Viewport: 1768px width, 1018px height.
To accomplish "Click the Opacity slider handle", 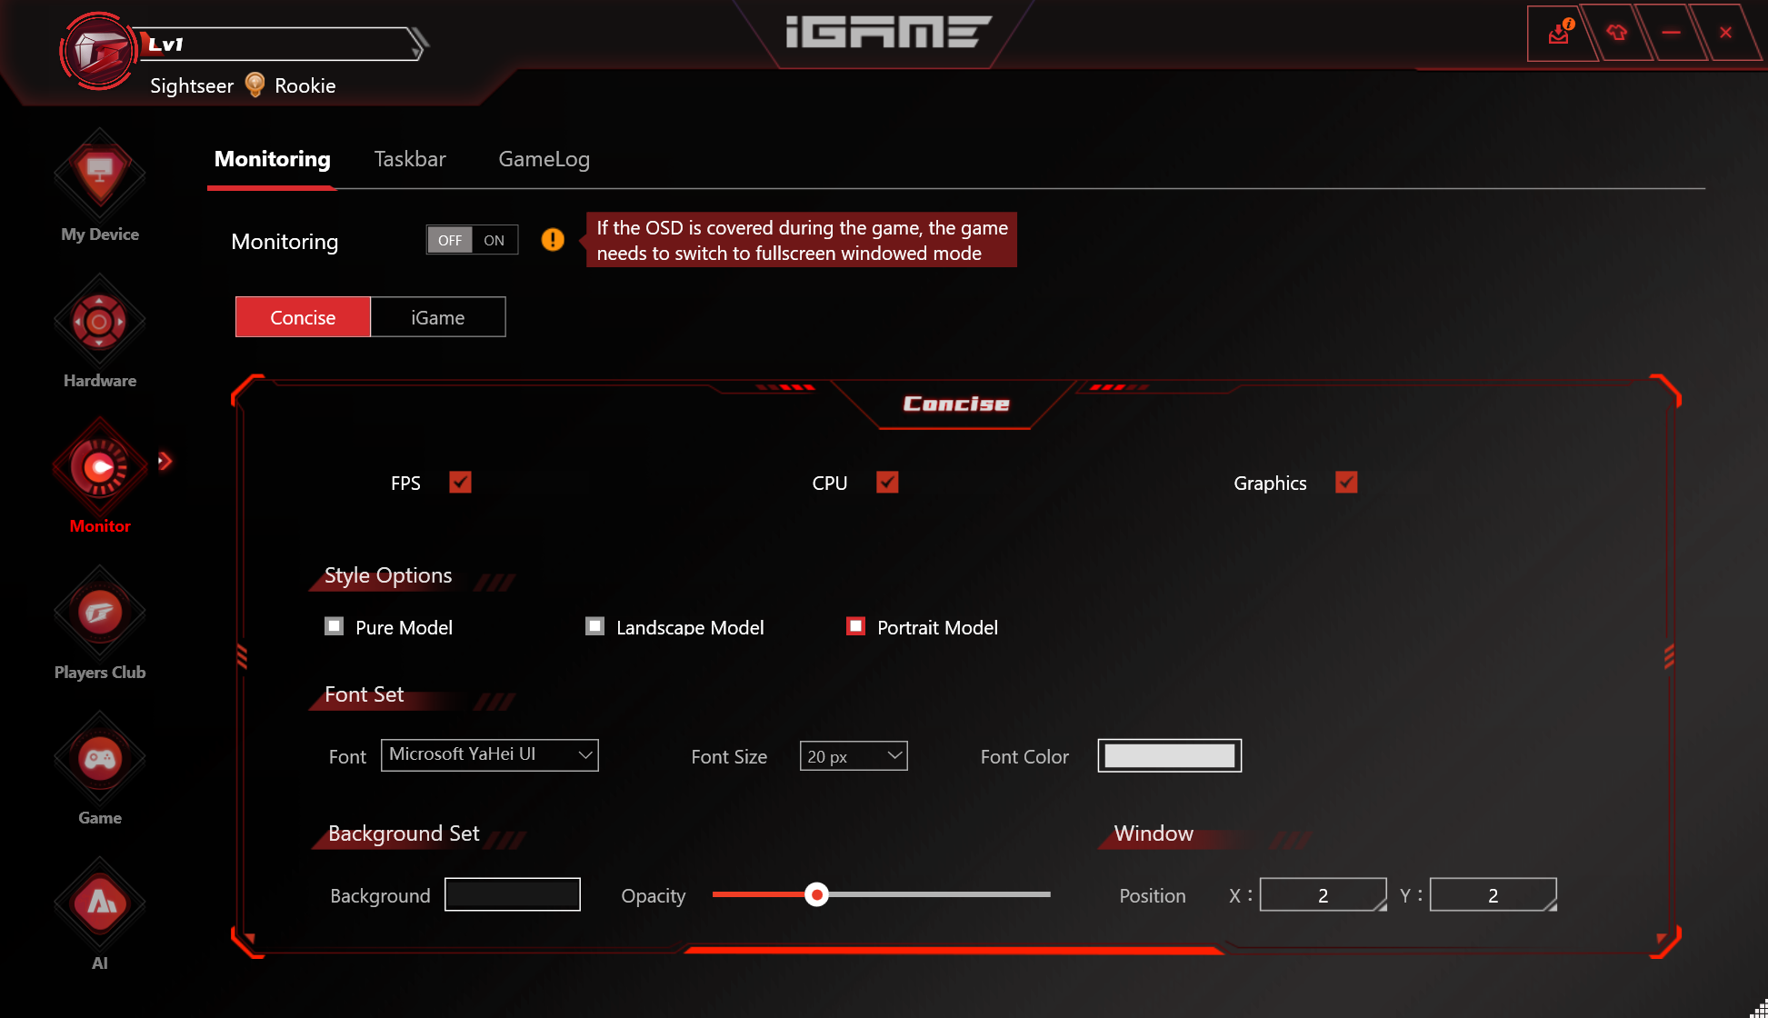I will coord(817,895).
